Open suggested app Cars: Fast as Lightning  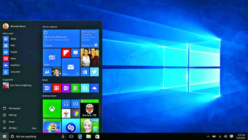[17, 85]
